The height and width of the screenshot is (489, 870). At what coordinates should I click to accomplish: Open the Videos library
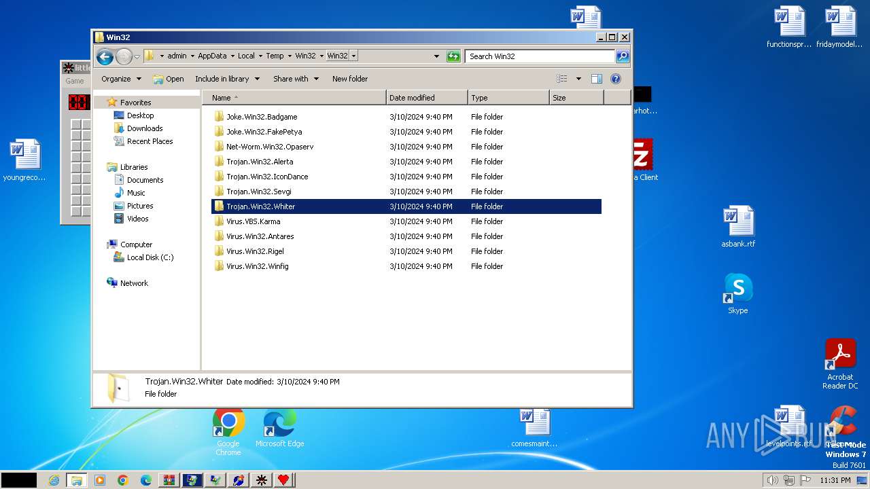coord(137,219)
